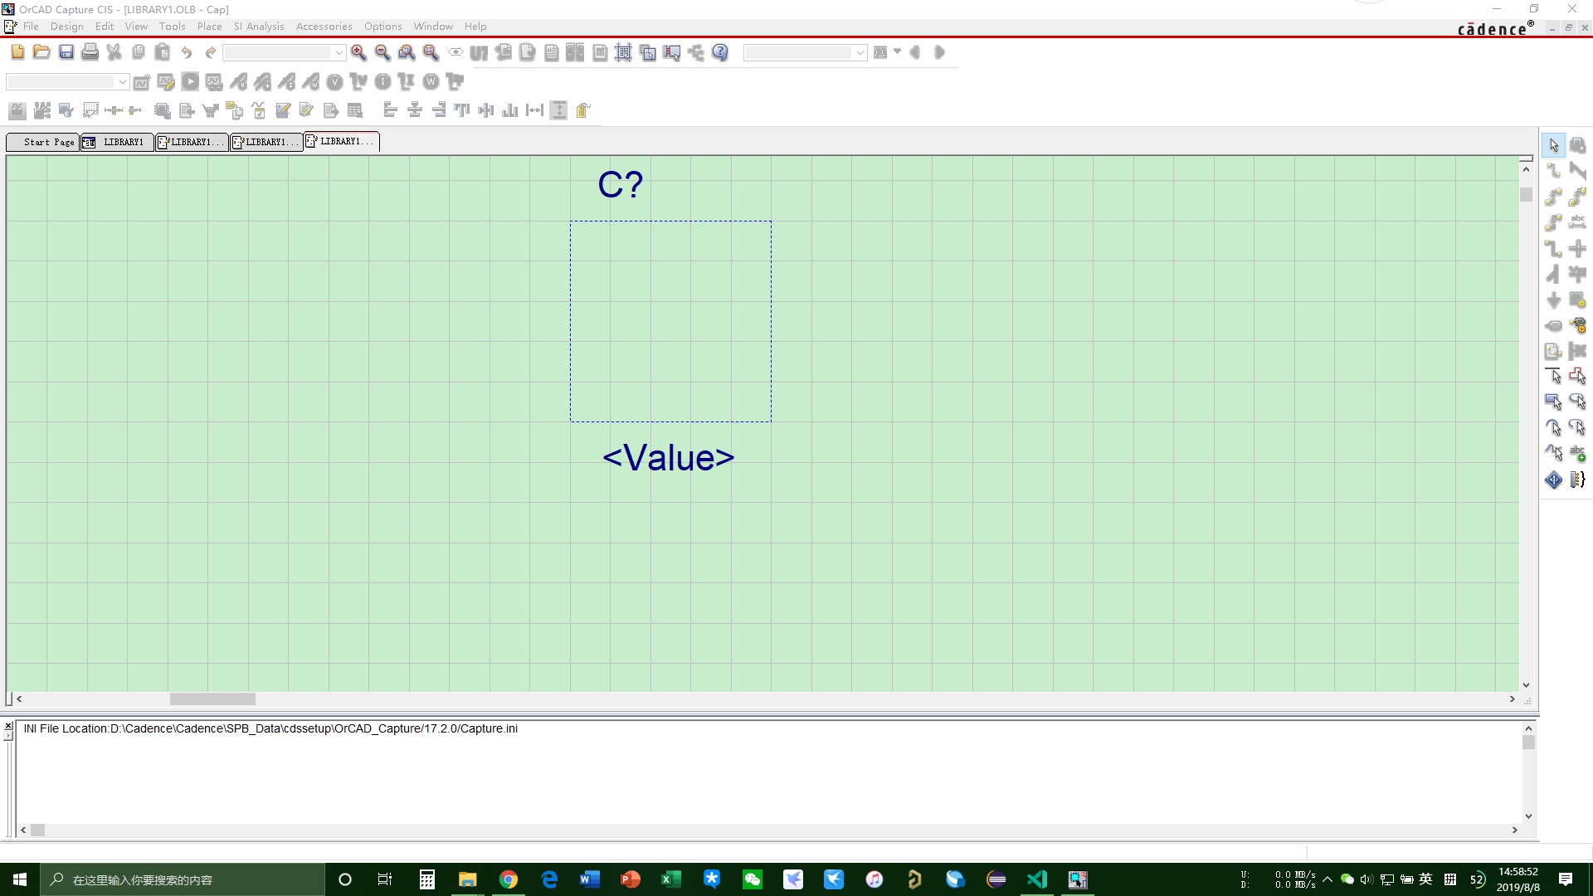Open the Place menu
This screenshot has height=896, width=1593.
tap(209, 27)
